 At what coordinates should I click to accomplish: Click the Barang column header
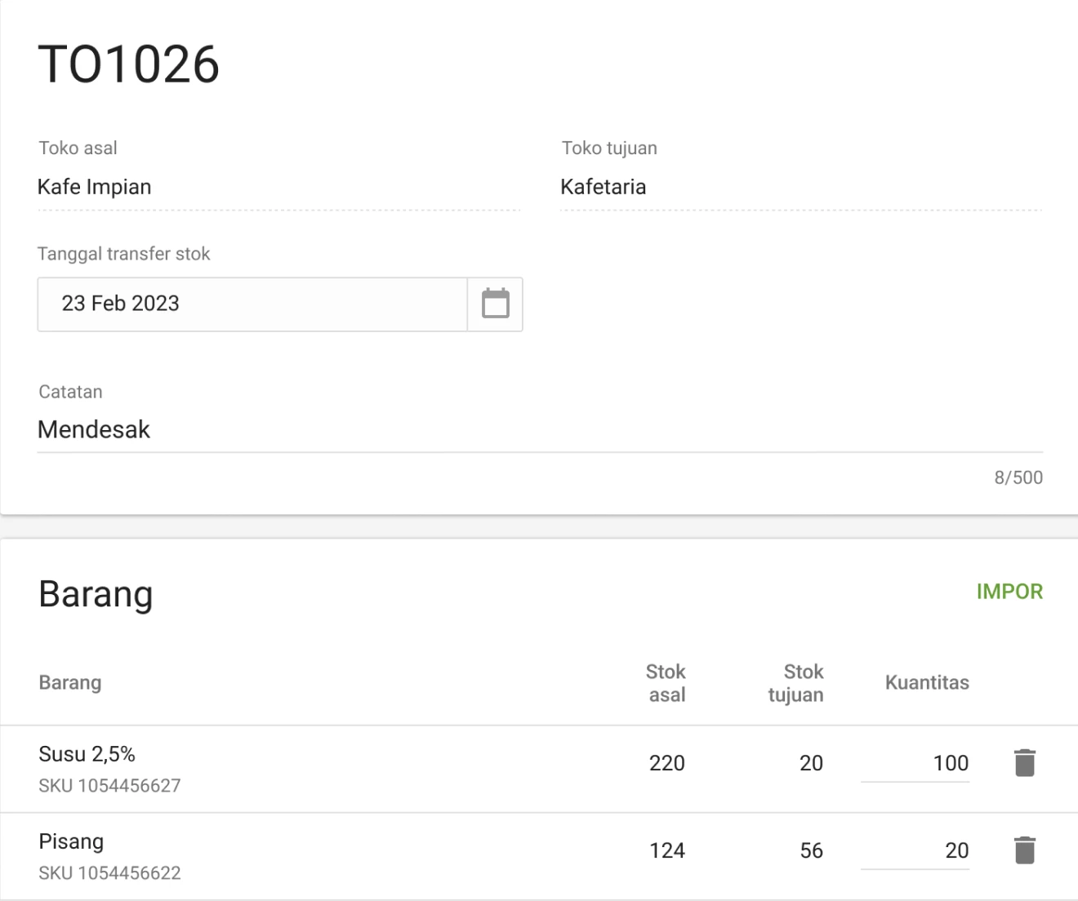(x=69, y=683)
